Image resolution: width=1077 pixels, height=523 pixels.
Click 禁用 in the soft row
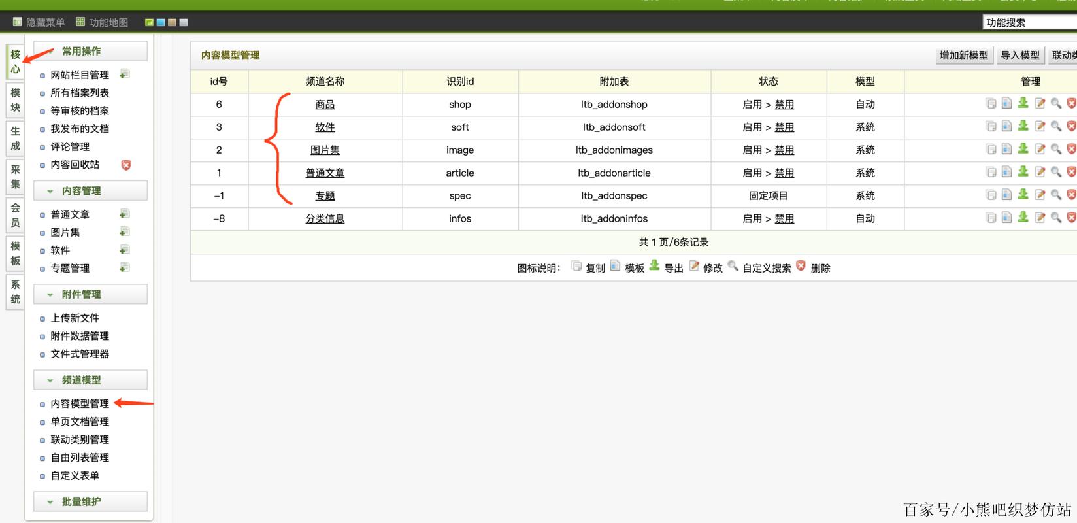pos(784,127)
